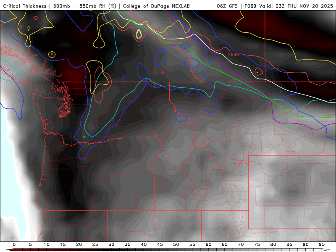
Task: Click the "55" tick on the color scale
Action: pyautogui.click(x=192, y=244)
